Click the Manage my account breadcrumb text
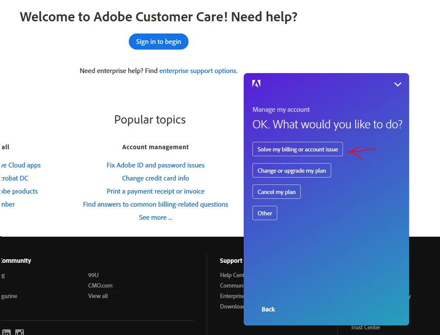 281,110
